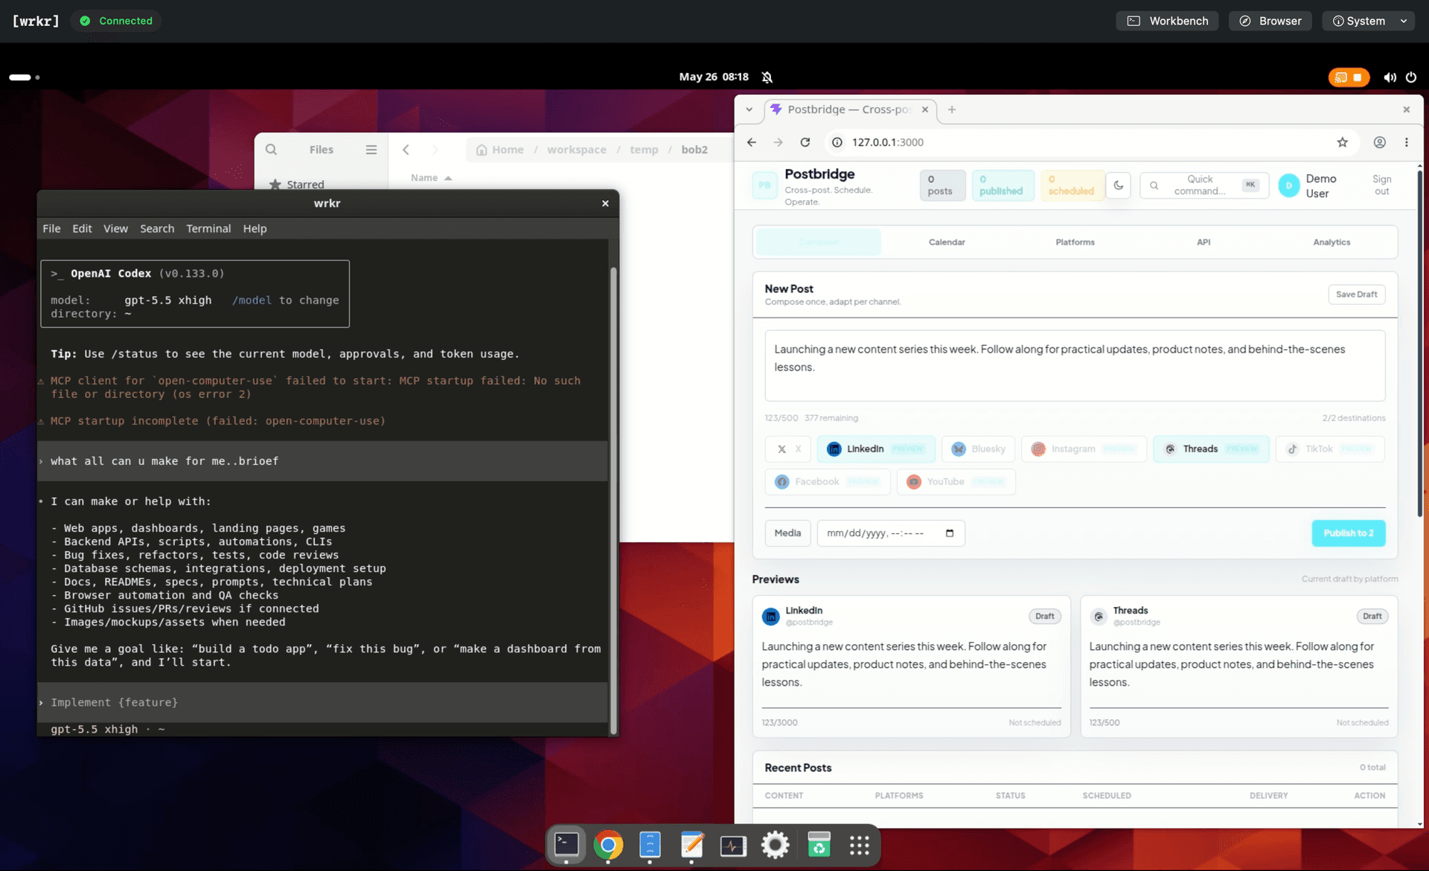1429x871 pixels.
Task: Bookmark this page with the star
Action: coord(1343,142)
